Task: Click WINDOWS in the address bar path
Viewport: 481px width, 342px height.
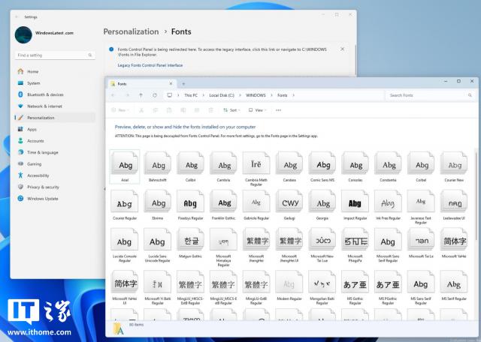Action: [256, 95]
